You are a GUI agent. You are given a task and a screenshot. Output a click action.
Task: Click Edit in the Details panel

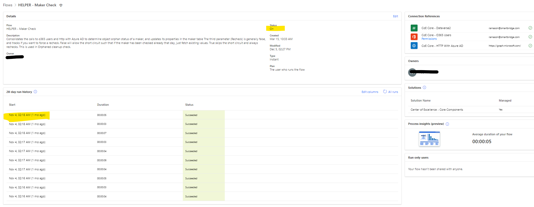[x=396, y=16]
